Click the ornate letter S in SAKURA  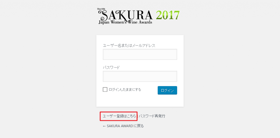pyautogui.click(x=104, y=15)
